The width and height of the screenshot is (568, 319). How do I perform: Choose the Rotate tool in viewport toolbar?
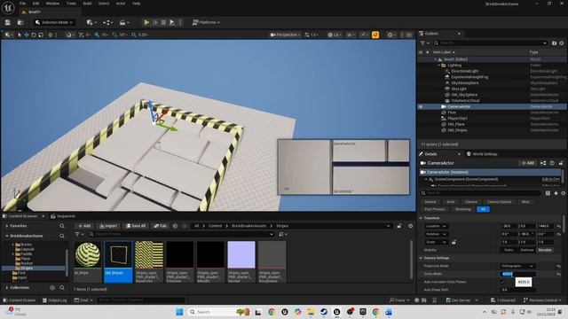click(34, 35)
